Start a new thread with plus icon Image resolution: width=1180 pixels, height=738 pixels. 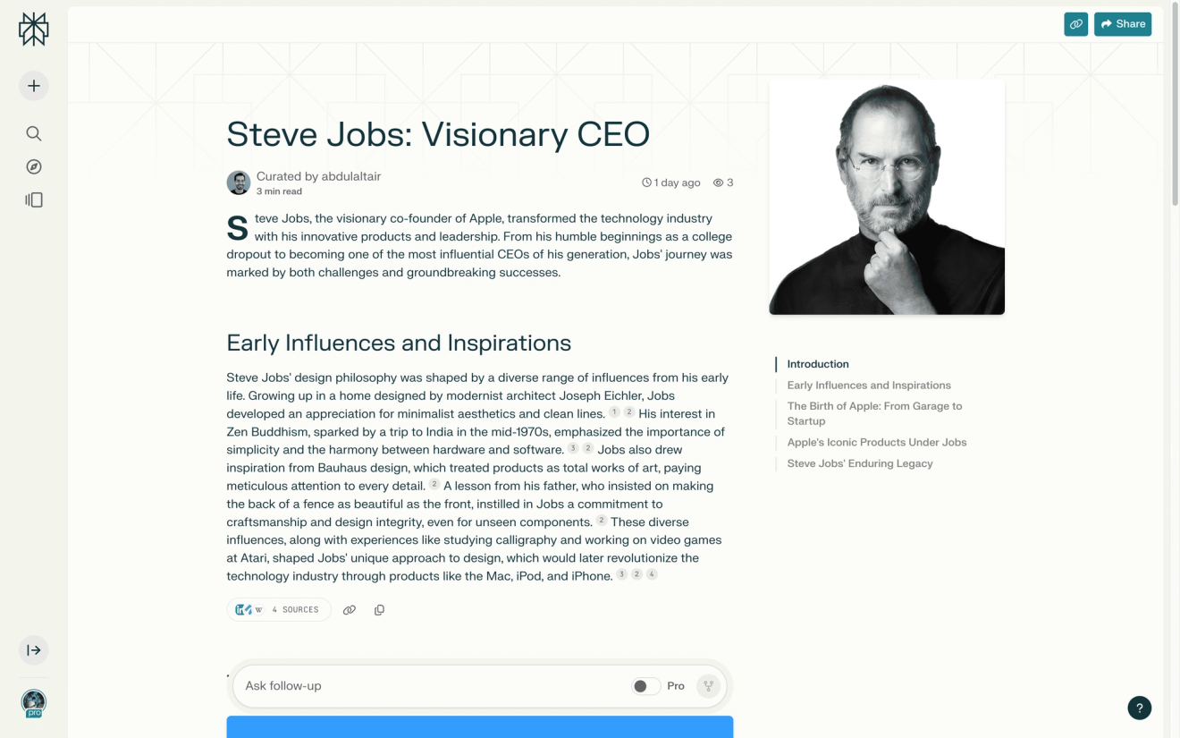(34, 86)
